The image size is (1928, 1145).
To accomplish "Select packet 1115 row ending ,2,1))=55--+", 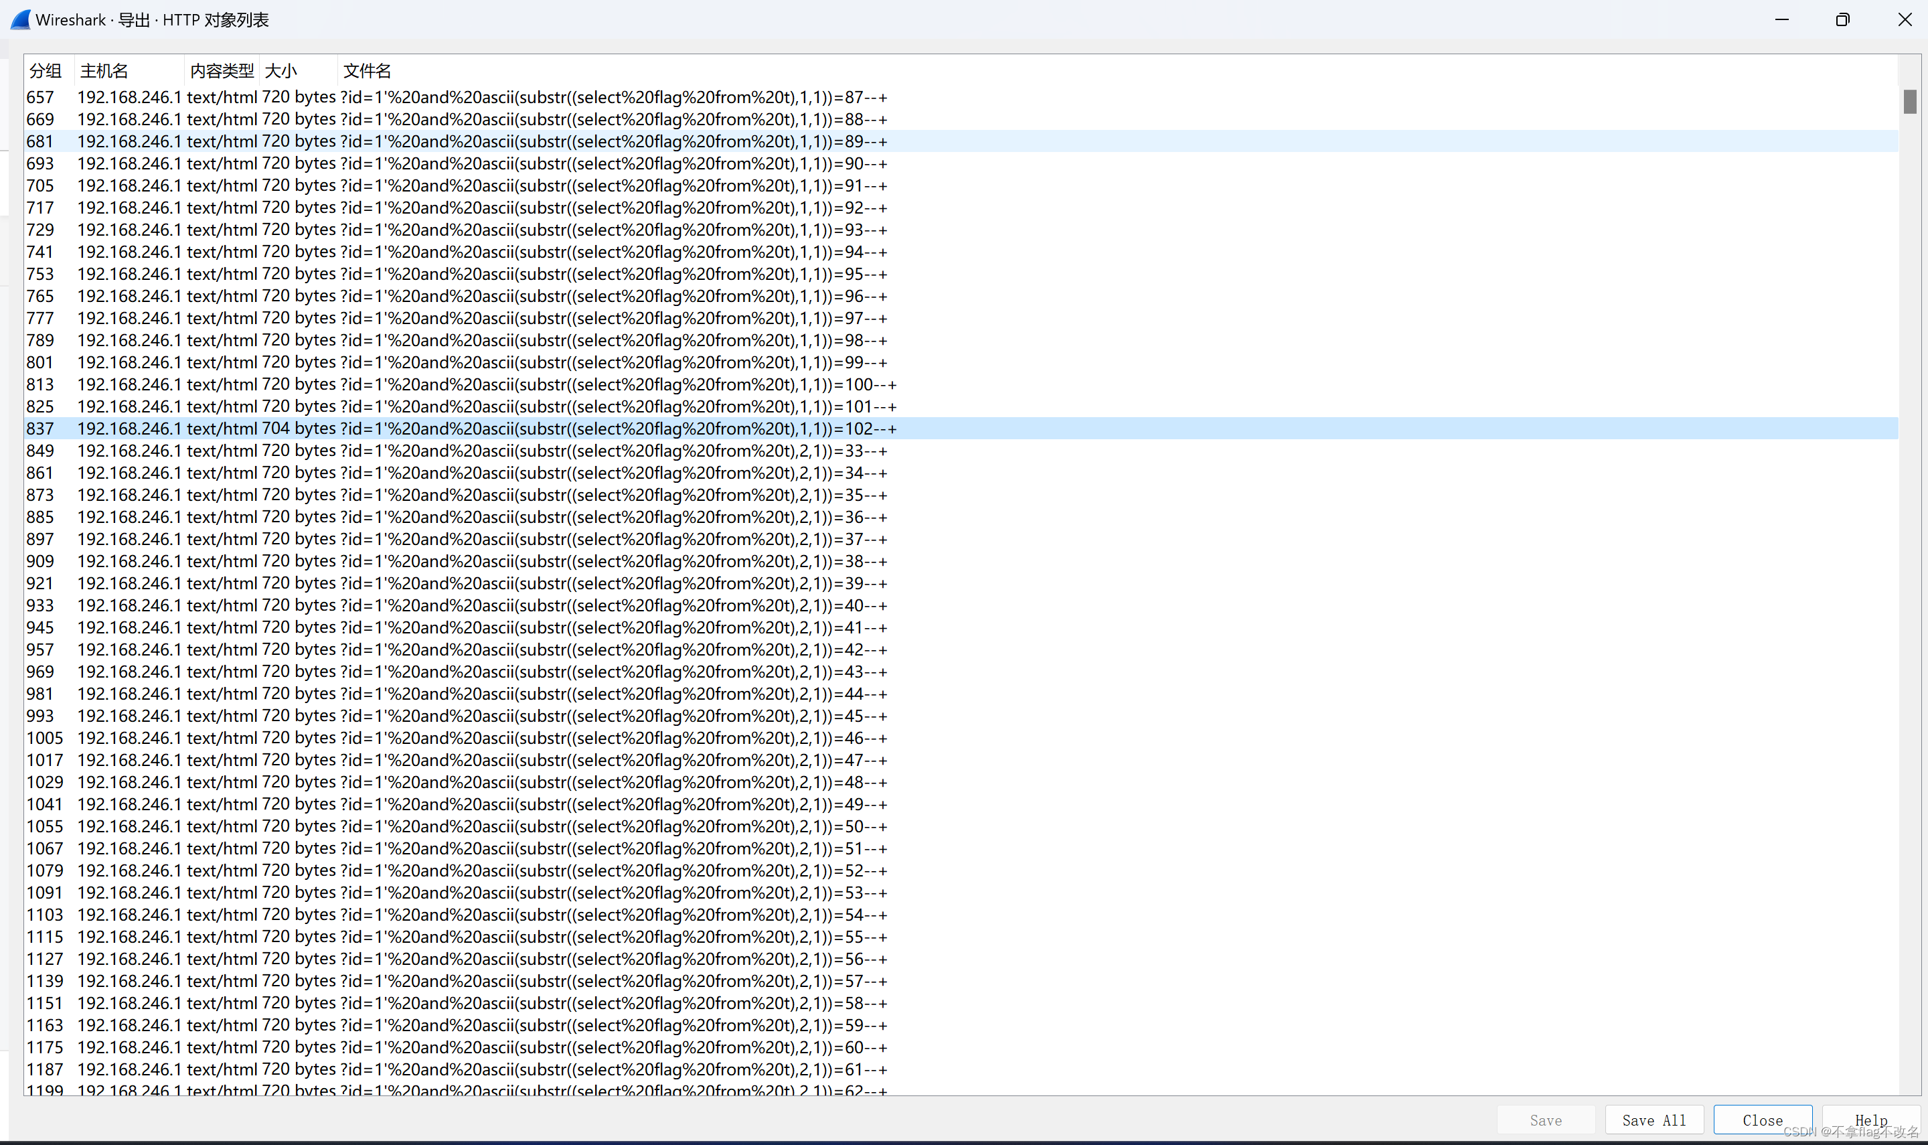I will 961,937.
